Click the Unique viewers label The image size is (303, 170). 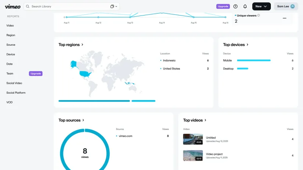click(x=247, y=15)
